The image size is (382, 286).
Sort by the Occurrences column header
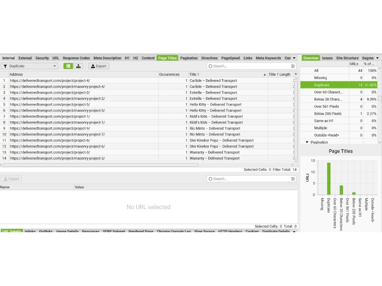point(173,74)
